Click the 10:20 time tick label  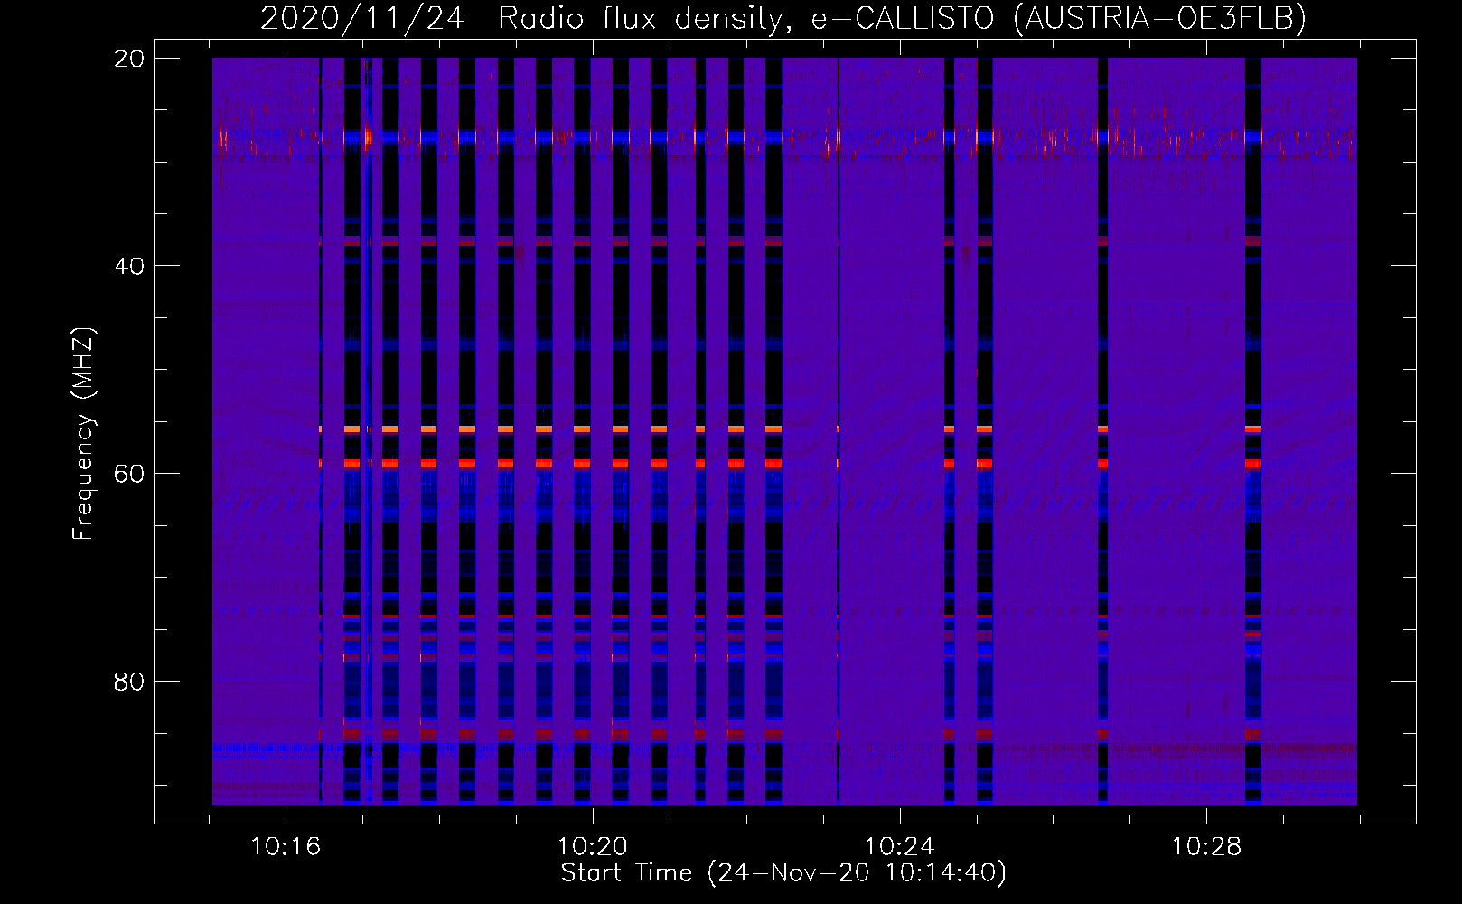(x=593, y=847)
